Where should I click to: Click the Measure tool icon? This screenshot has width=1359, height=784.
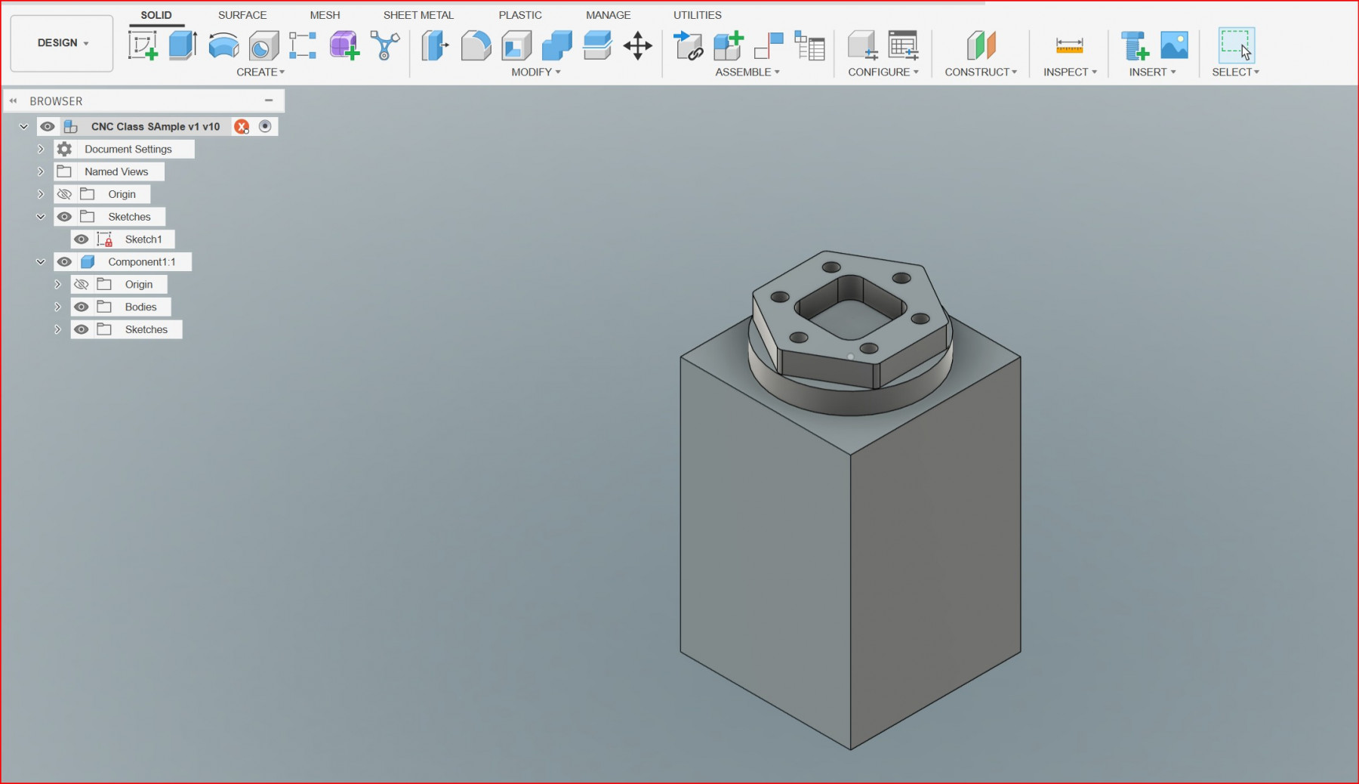[1069, 45]
